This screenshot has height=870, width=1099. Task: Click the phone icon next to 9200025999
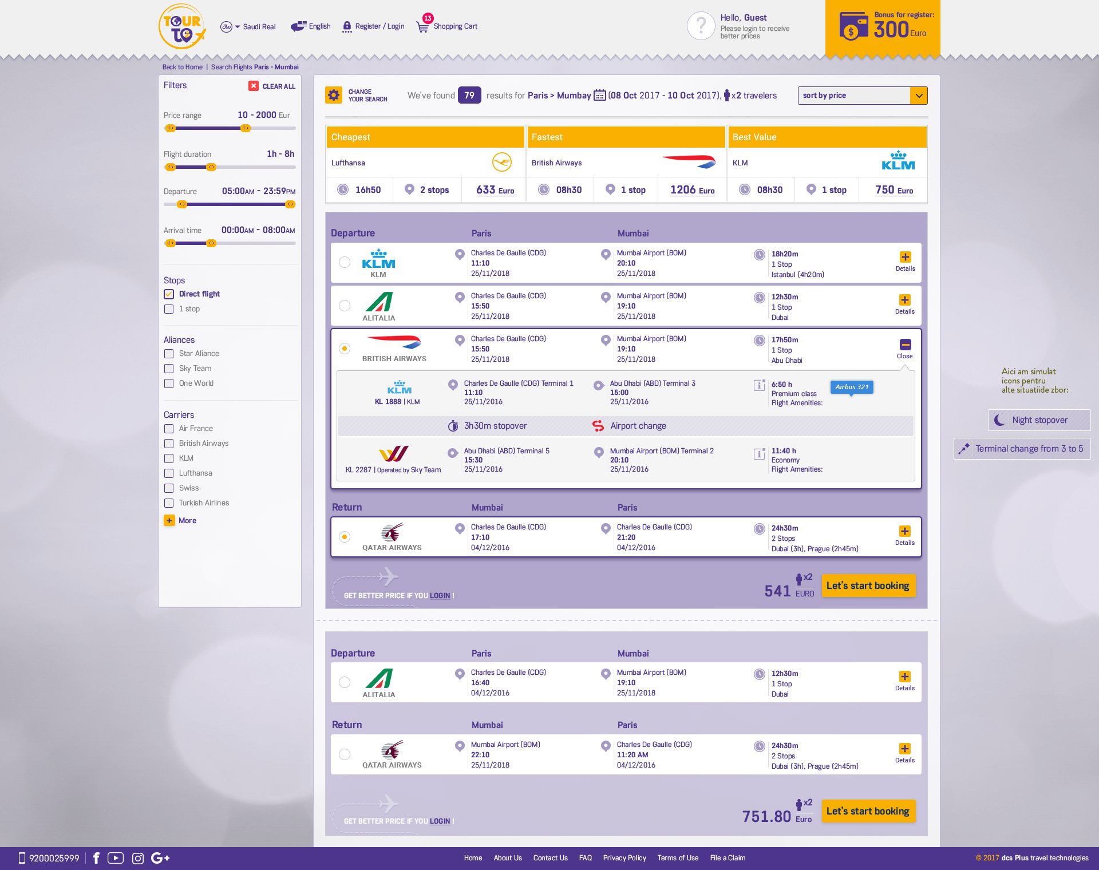(x=22, y=858)
